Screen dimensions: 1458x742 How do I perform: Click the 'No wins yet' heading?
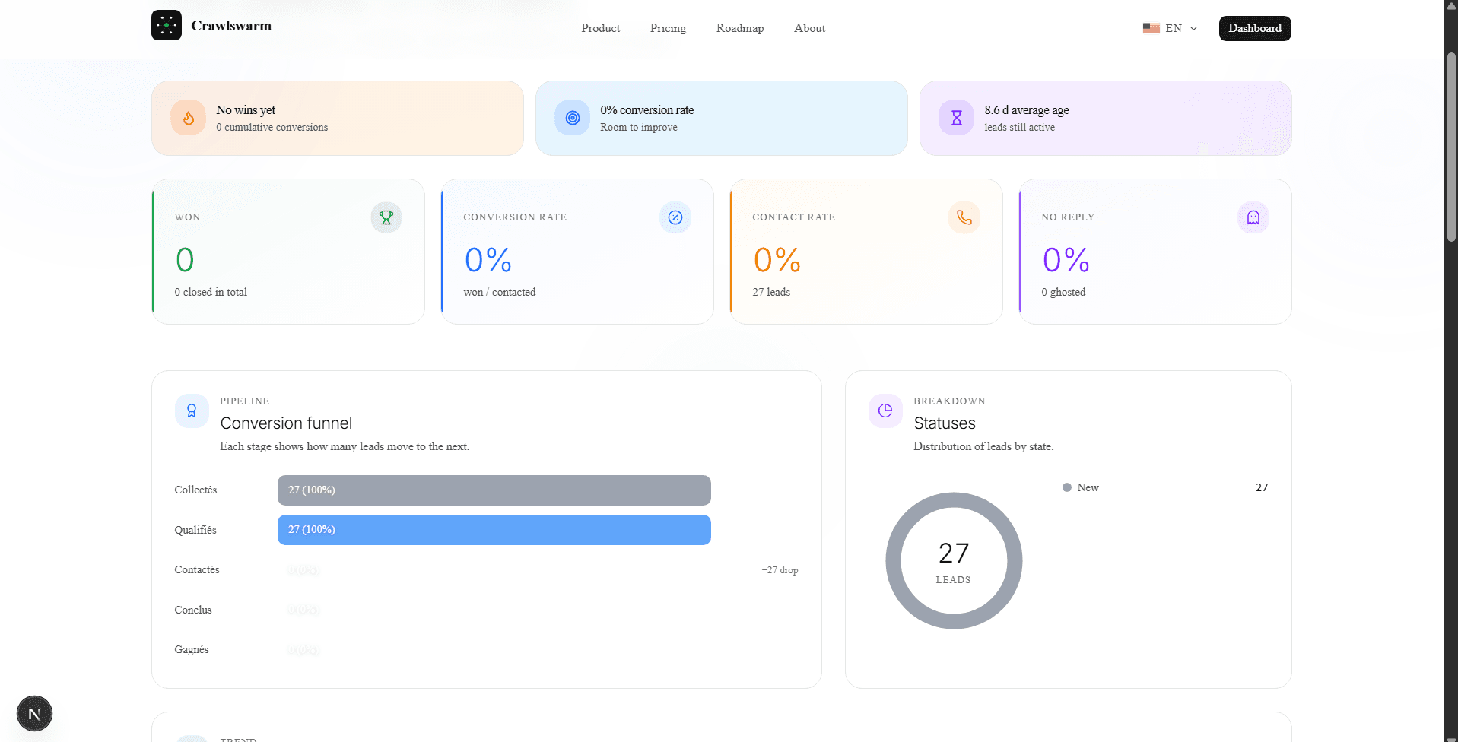pos(246,110)
